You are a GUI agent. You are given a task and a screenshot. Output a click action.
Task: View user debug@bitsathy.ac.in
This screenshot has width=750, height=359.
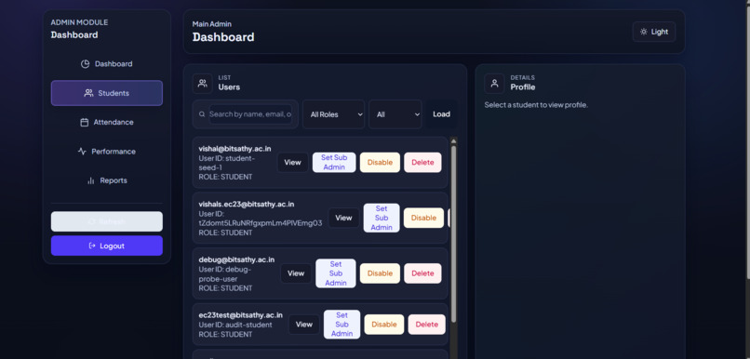pos(296,273)
